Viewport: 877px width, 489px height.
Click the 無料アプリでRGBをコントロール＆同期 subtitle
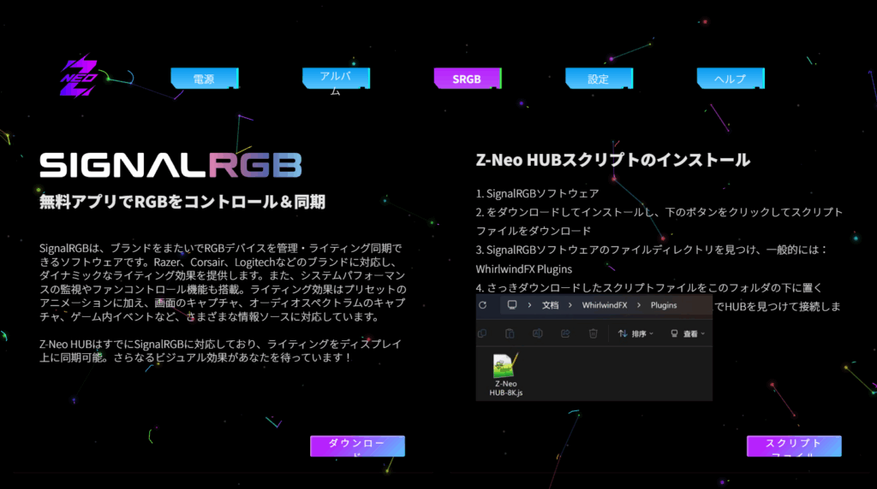click(182, 202)
